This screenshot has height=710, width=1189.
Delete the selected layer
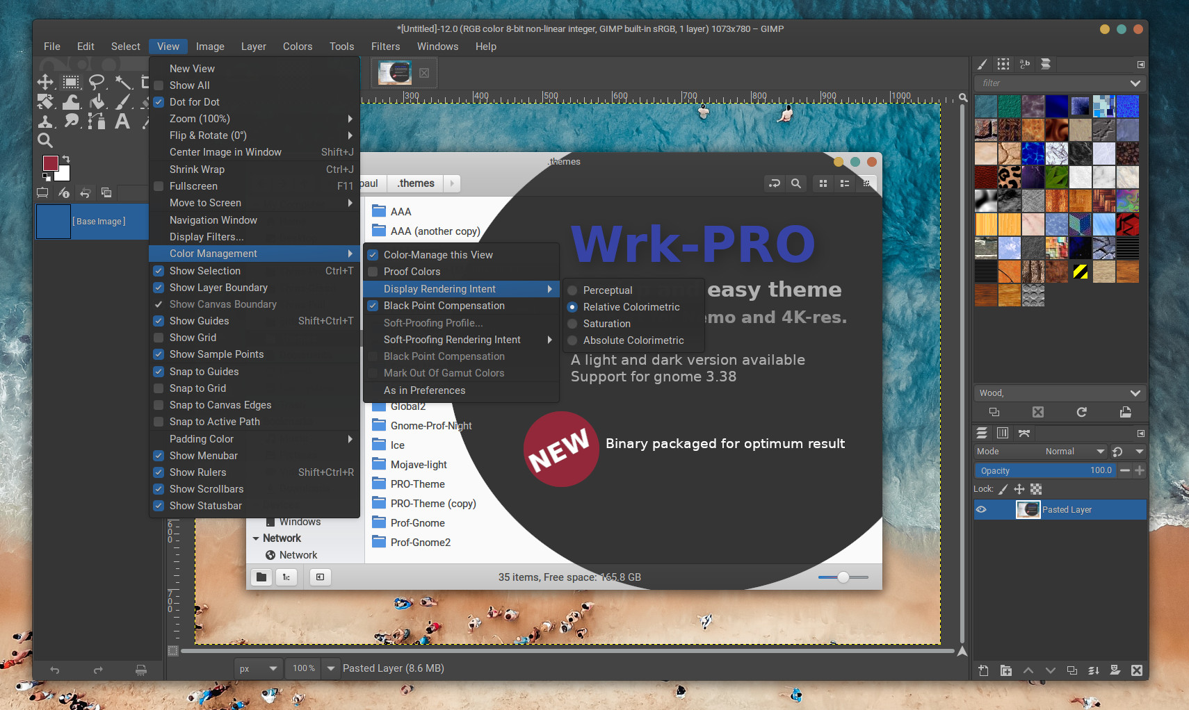coord(1137,670)
